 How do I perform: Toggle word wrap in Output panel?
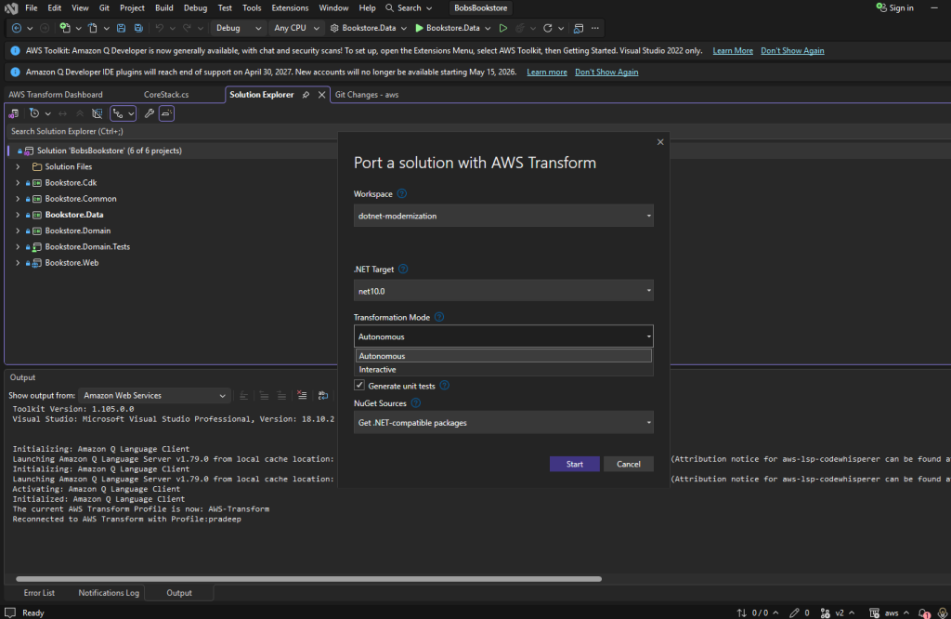[x=322, y=396]
